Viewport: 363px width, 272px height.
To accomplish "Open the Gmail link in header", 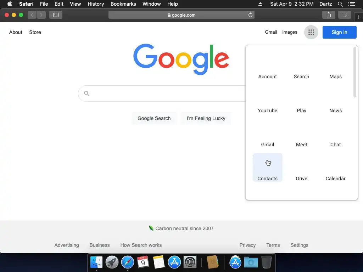I will (x=271, y=32).
